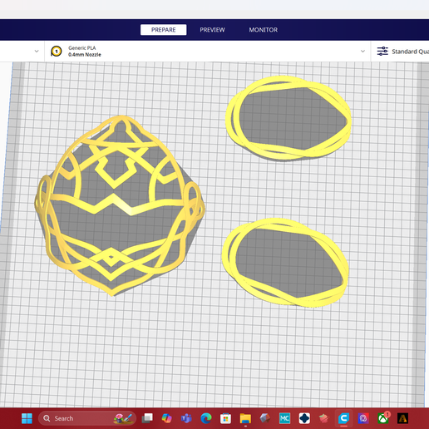This screenshot has height=429, width=429.
Task: Select the large ornate egg model
Action: 119,205
